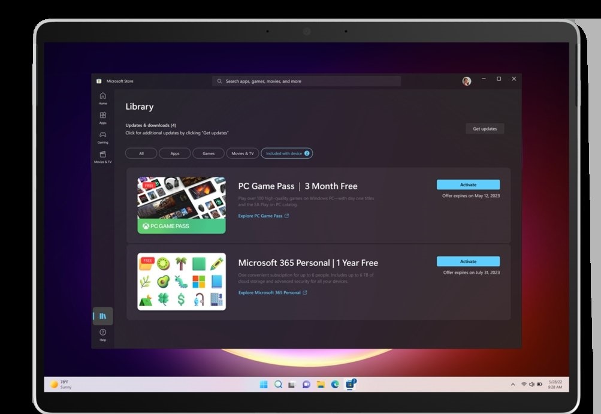Go to the Home section in sidebar
The width and height of the screenshot is (601, 414).
click(x=102, y=98)
